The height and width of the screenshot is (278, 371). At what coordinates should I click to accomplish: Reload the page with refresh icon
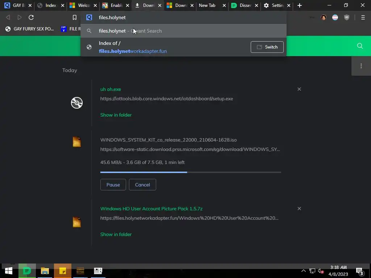(31, 17)
